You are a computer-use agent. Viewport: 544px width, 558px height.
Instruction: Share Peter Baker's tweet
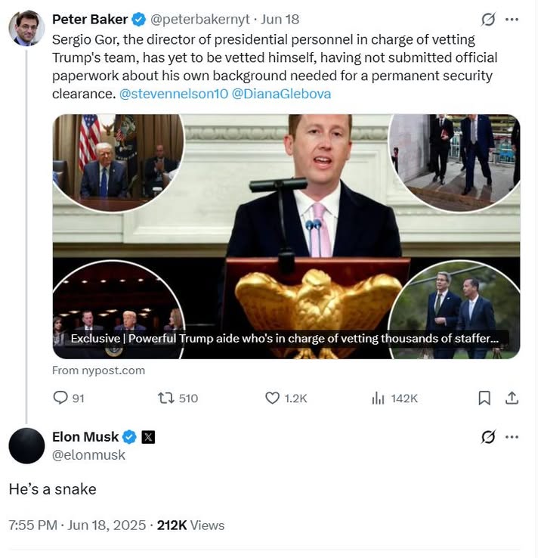pos(512,398)
